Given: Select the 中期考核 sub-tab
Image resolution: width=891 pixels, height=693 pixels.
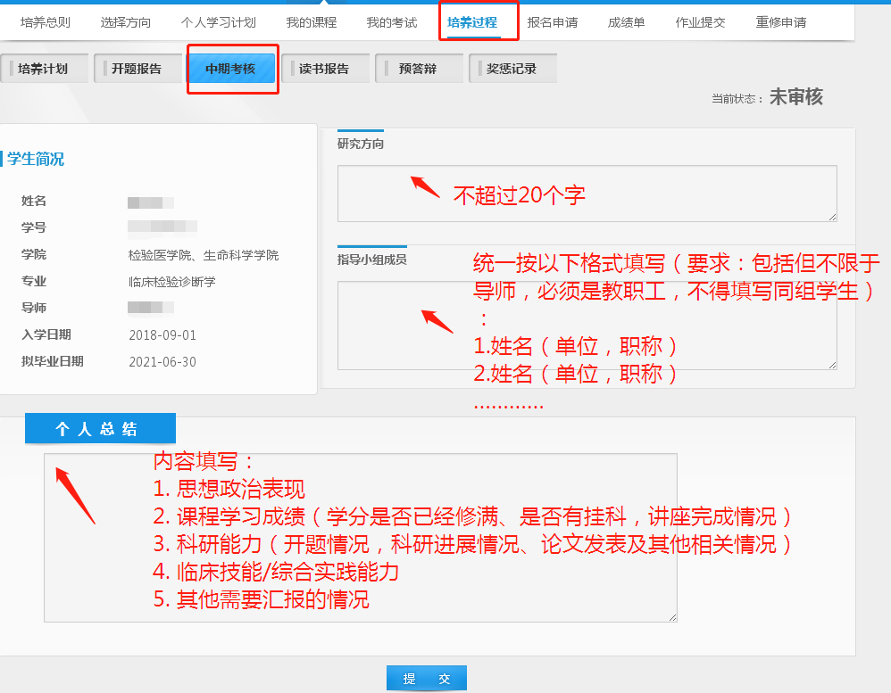Looking at the screenshot, I should [x=232, y=69].
